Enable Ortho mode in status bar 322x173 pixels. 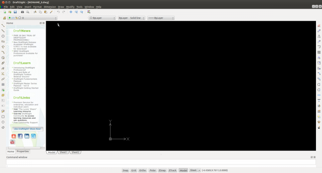(x=142, y=170)
